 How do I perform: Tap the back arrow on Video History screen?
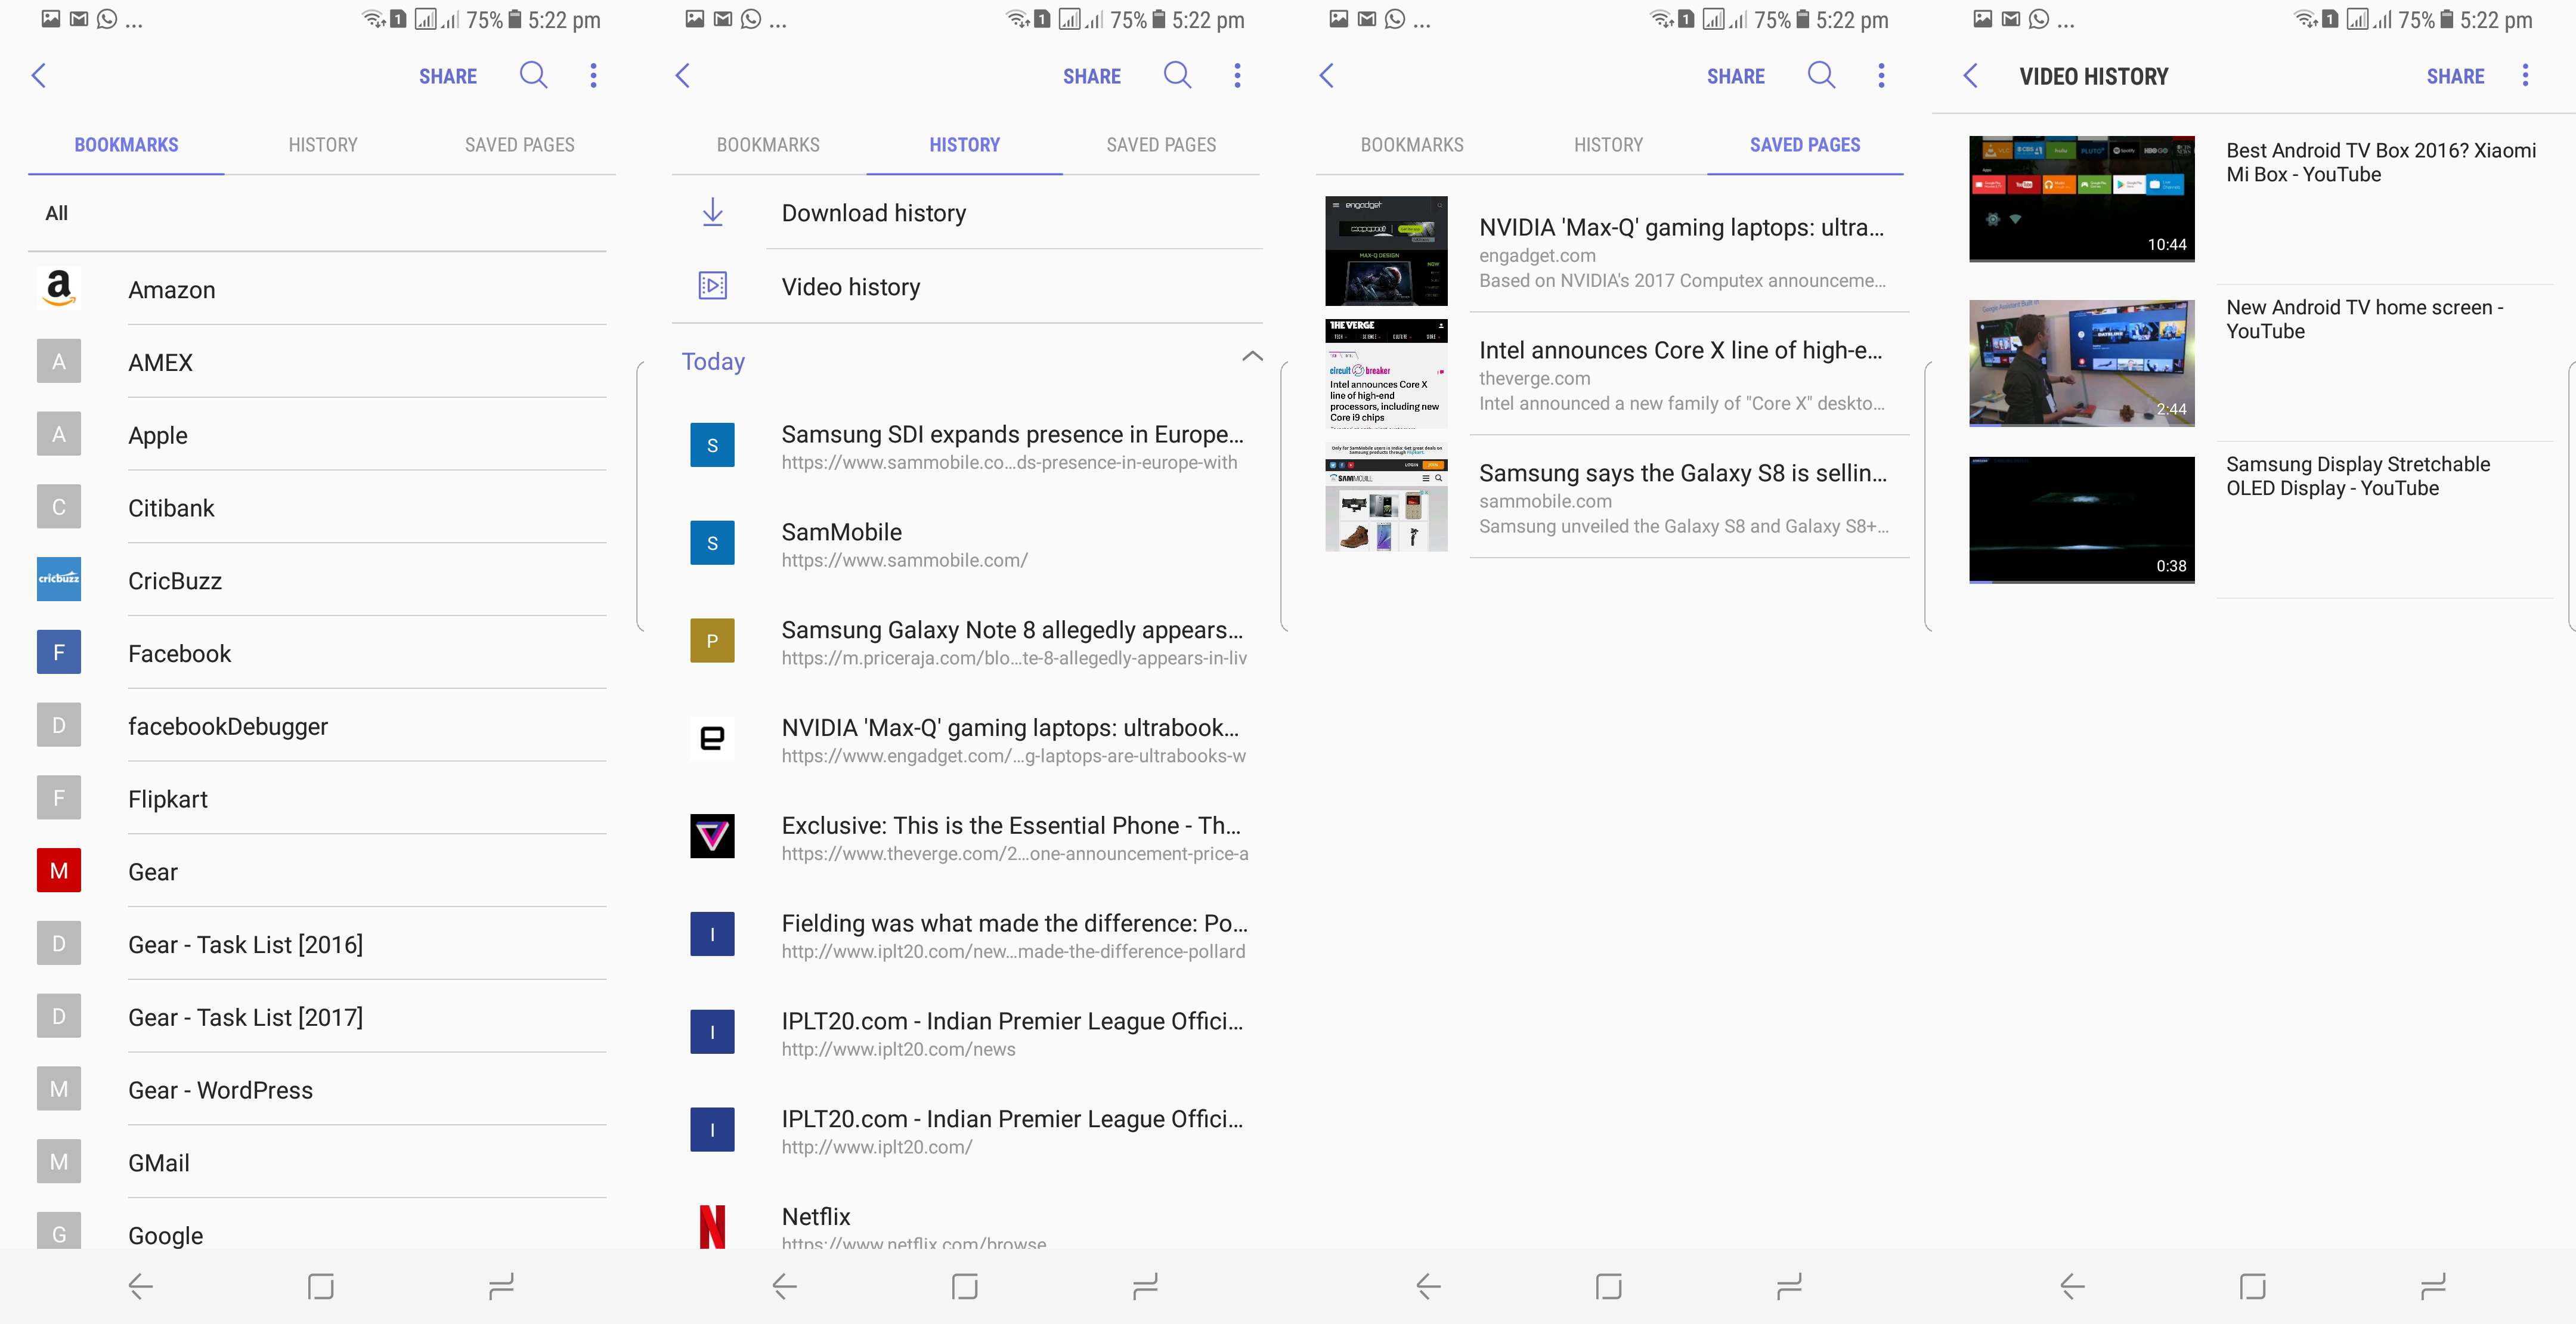(1970, 75)
